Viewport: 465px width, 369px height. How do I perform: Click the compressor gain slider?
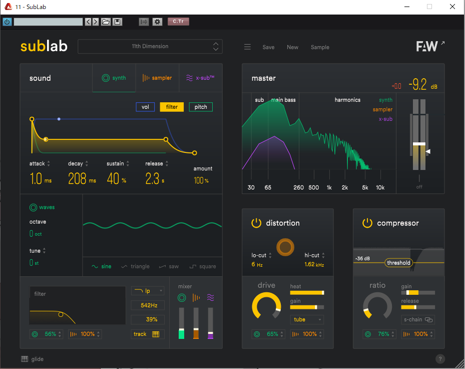tap(418, 293)
